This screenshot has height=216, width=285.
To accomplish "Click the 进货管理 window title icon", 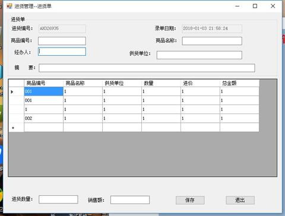I will click(x=9, y=6).
